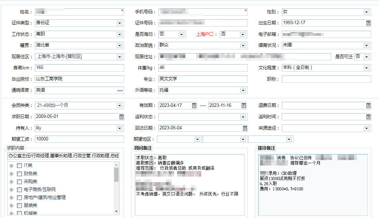Check the 服装类 checkbox
379x218 pixels.
pos(19,206)
